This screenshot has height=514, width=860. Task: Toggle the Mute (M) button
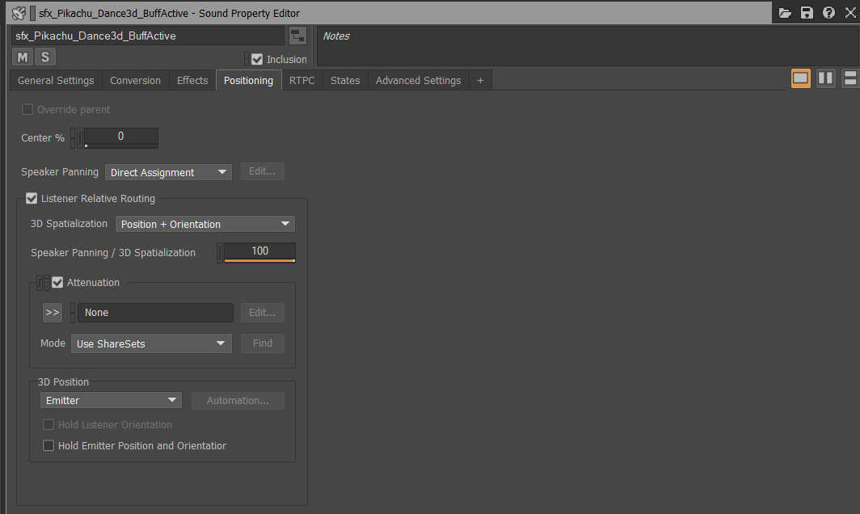[23, 57]
